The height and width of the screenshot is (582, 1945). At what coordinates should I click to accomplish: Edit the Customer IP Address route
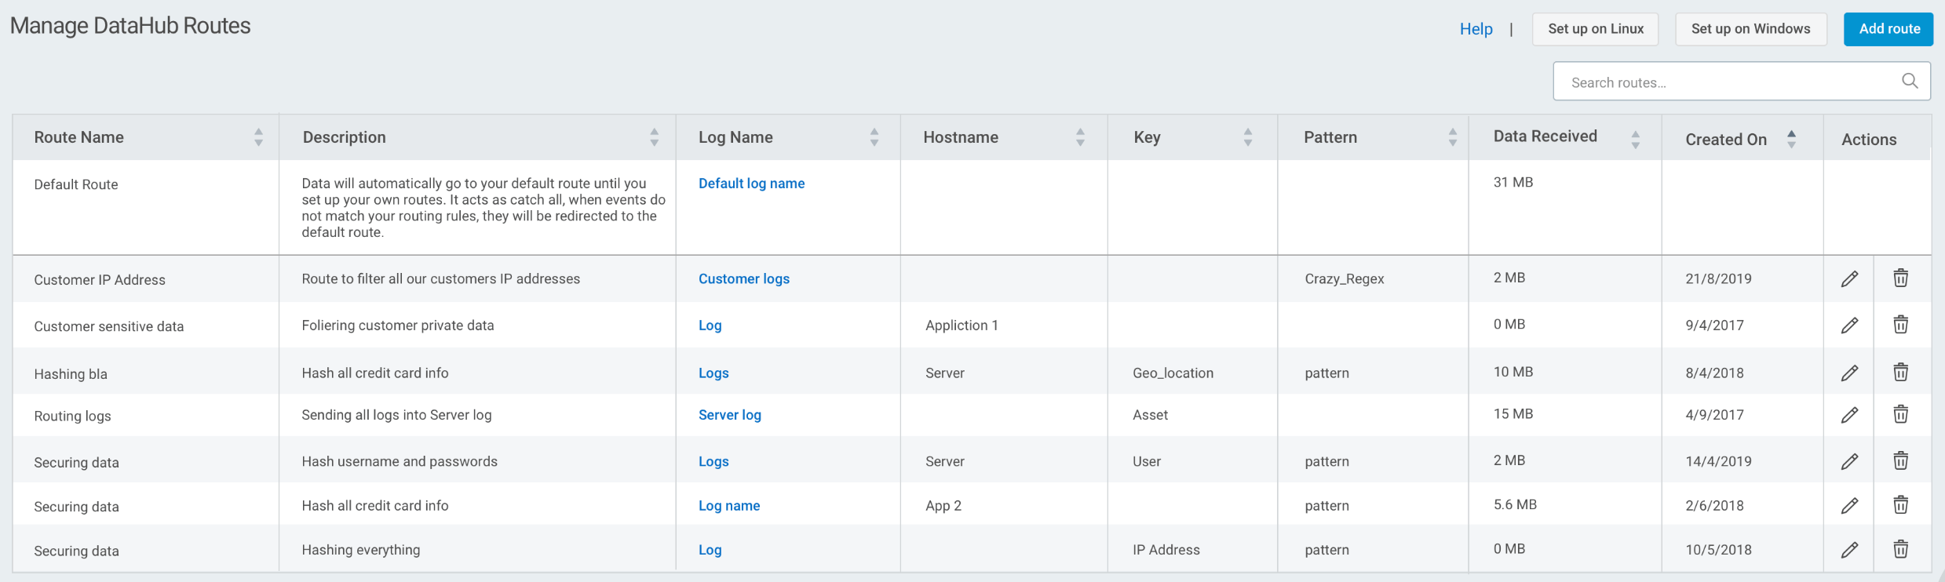(1849, 278)
